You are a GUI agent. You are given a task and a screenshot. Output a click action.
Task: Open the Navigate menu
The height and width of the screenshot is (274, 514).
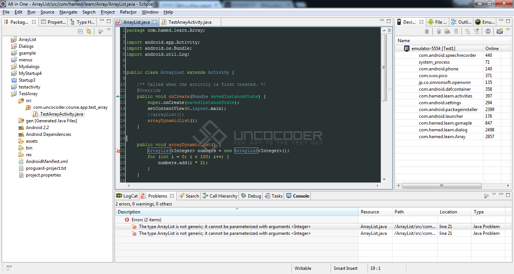pyautogui.click(x=68, y=12)
